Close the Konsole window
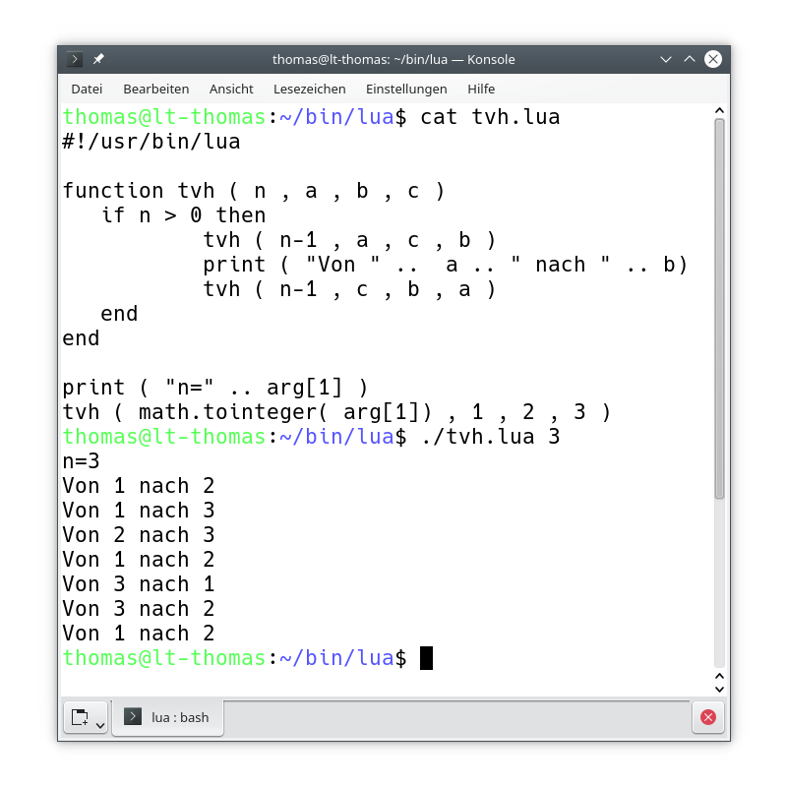The height and width of the screenshot is (787, 787). [x=713, y=59]
